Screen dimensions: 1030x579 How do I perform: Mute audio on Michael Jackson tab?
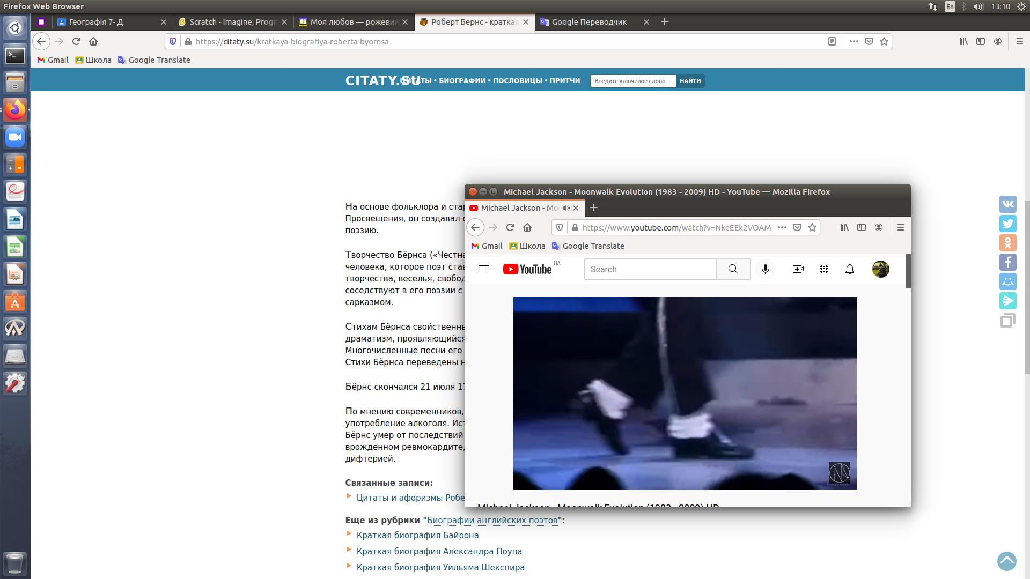coord(566,208)
